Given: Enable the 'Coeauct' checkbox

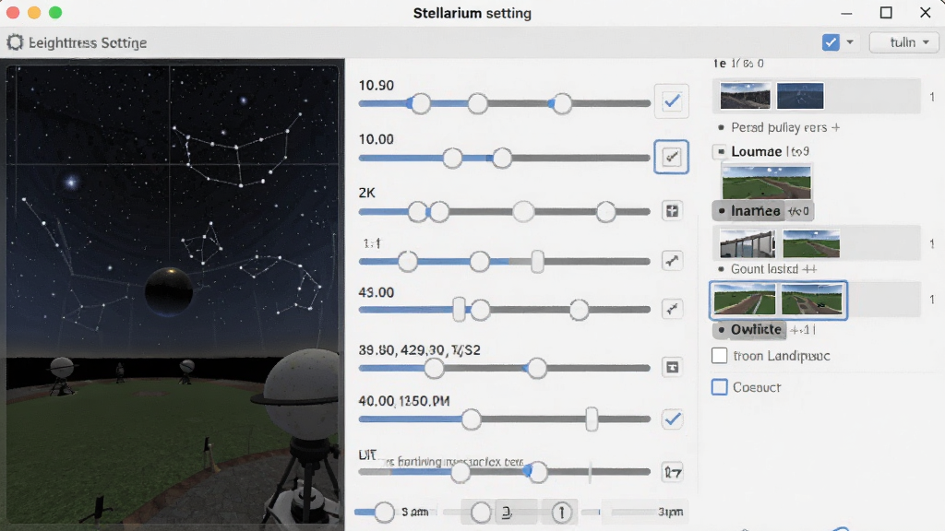Looking at the screenshot, I should pyautogui.click(x=720, y=387).
